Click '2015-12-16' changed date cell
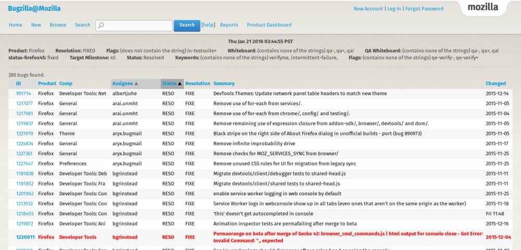Viewport: 521px width, 250px height. coord(498,223)
